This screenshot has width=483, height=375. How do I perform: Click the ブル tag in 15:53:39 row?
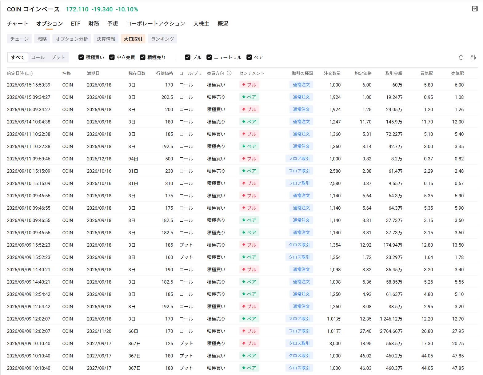point(249,85)
